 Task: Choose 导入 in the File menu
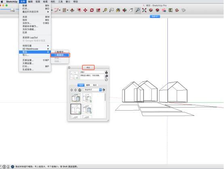pyautogui.click(x=36, y=55)
